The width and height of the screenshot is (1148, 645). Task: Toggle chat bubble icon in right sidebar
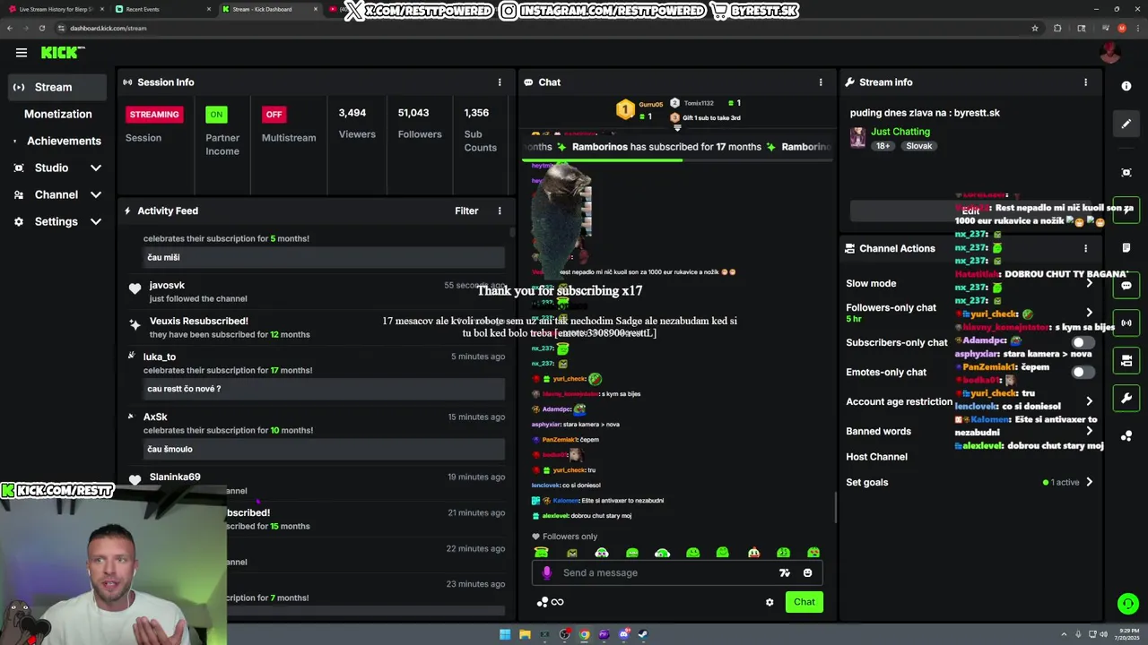(1126, 286)
